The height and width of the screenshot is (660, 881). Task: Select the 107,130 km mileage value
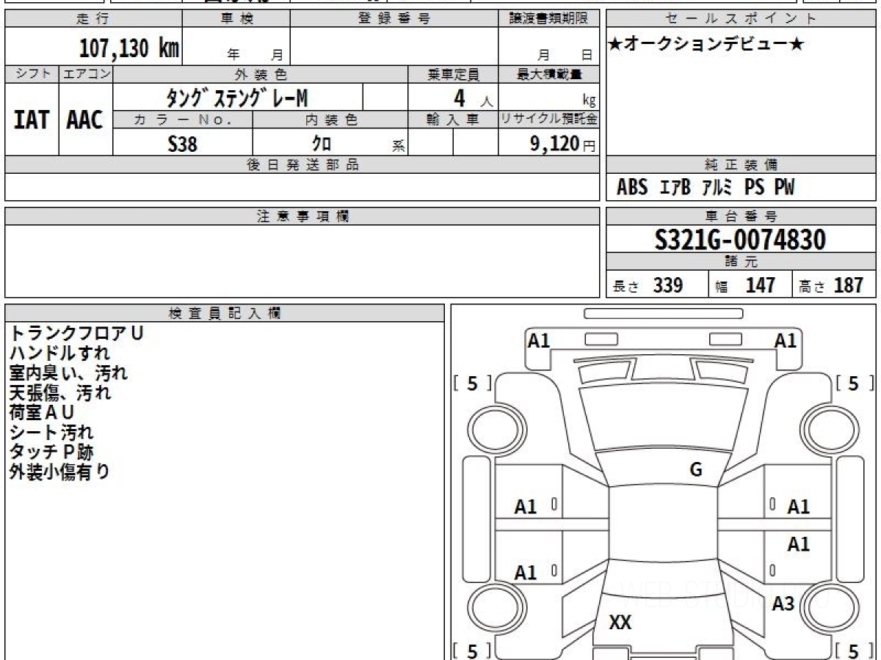(129, 48)
